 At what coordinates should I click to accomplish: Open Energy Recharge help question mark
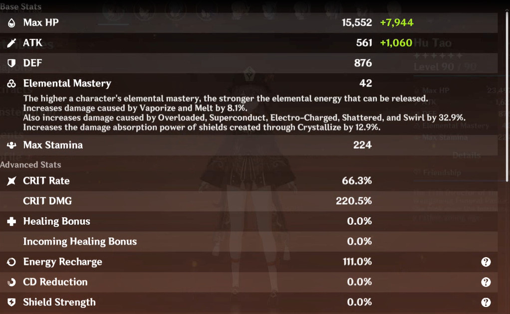[486, 262]
